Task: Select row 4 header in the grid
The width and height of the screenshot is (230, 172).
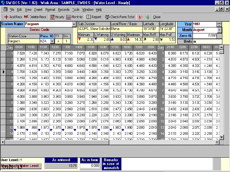Action: [x=3, y=72]
